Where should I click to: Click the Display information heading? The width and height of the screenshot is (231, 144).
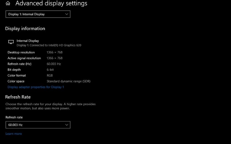click(x=25, y=29)
